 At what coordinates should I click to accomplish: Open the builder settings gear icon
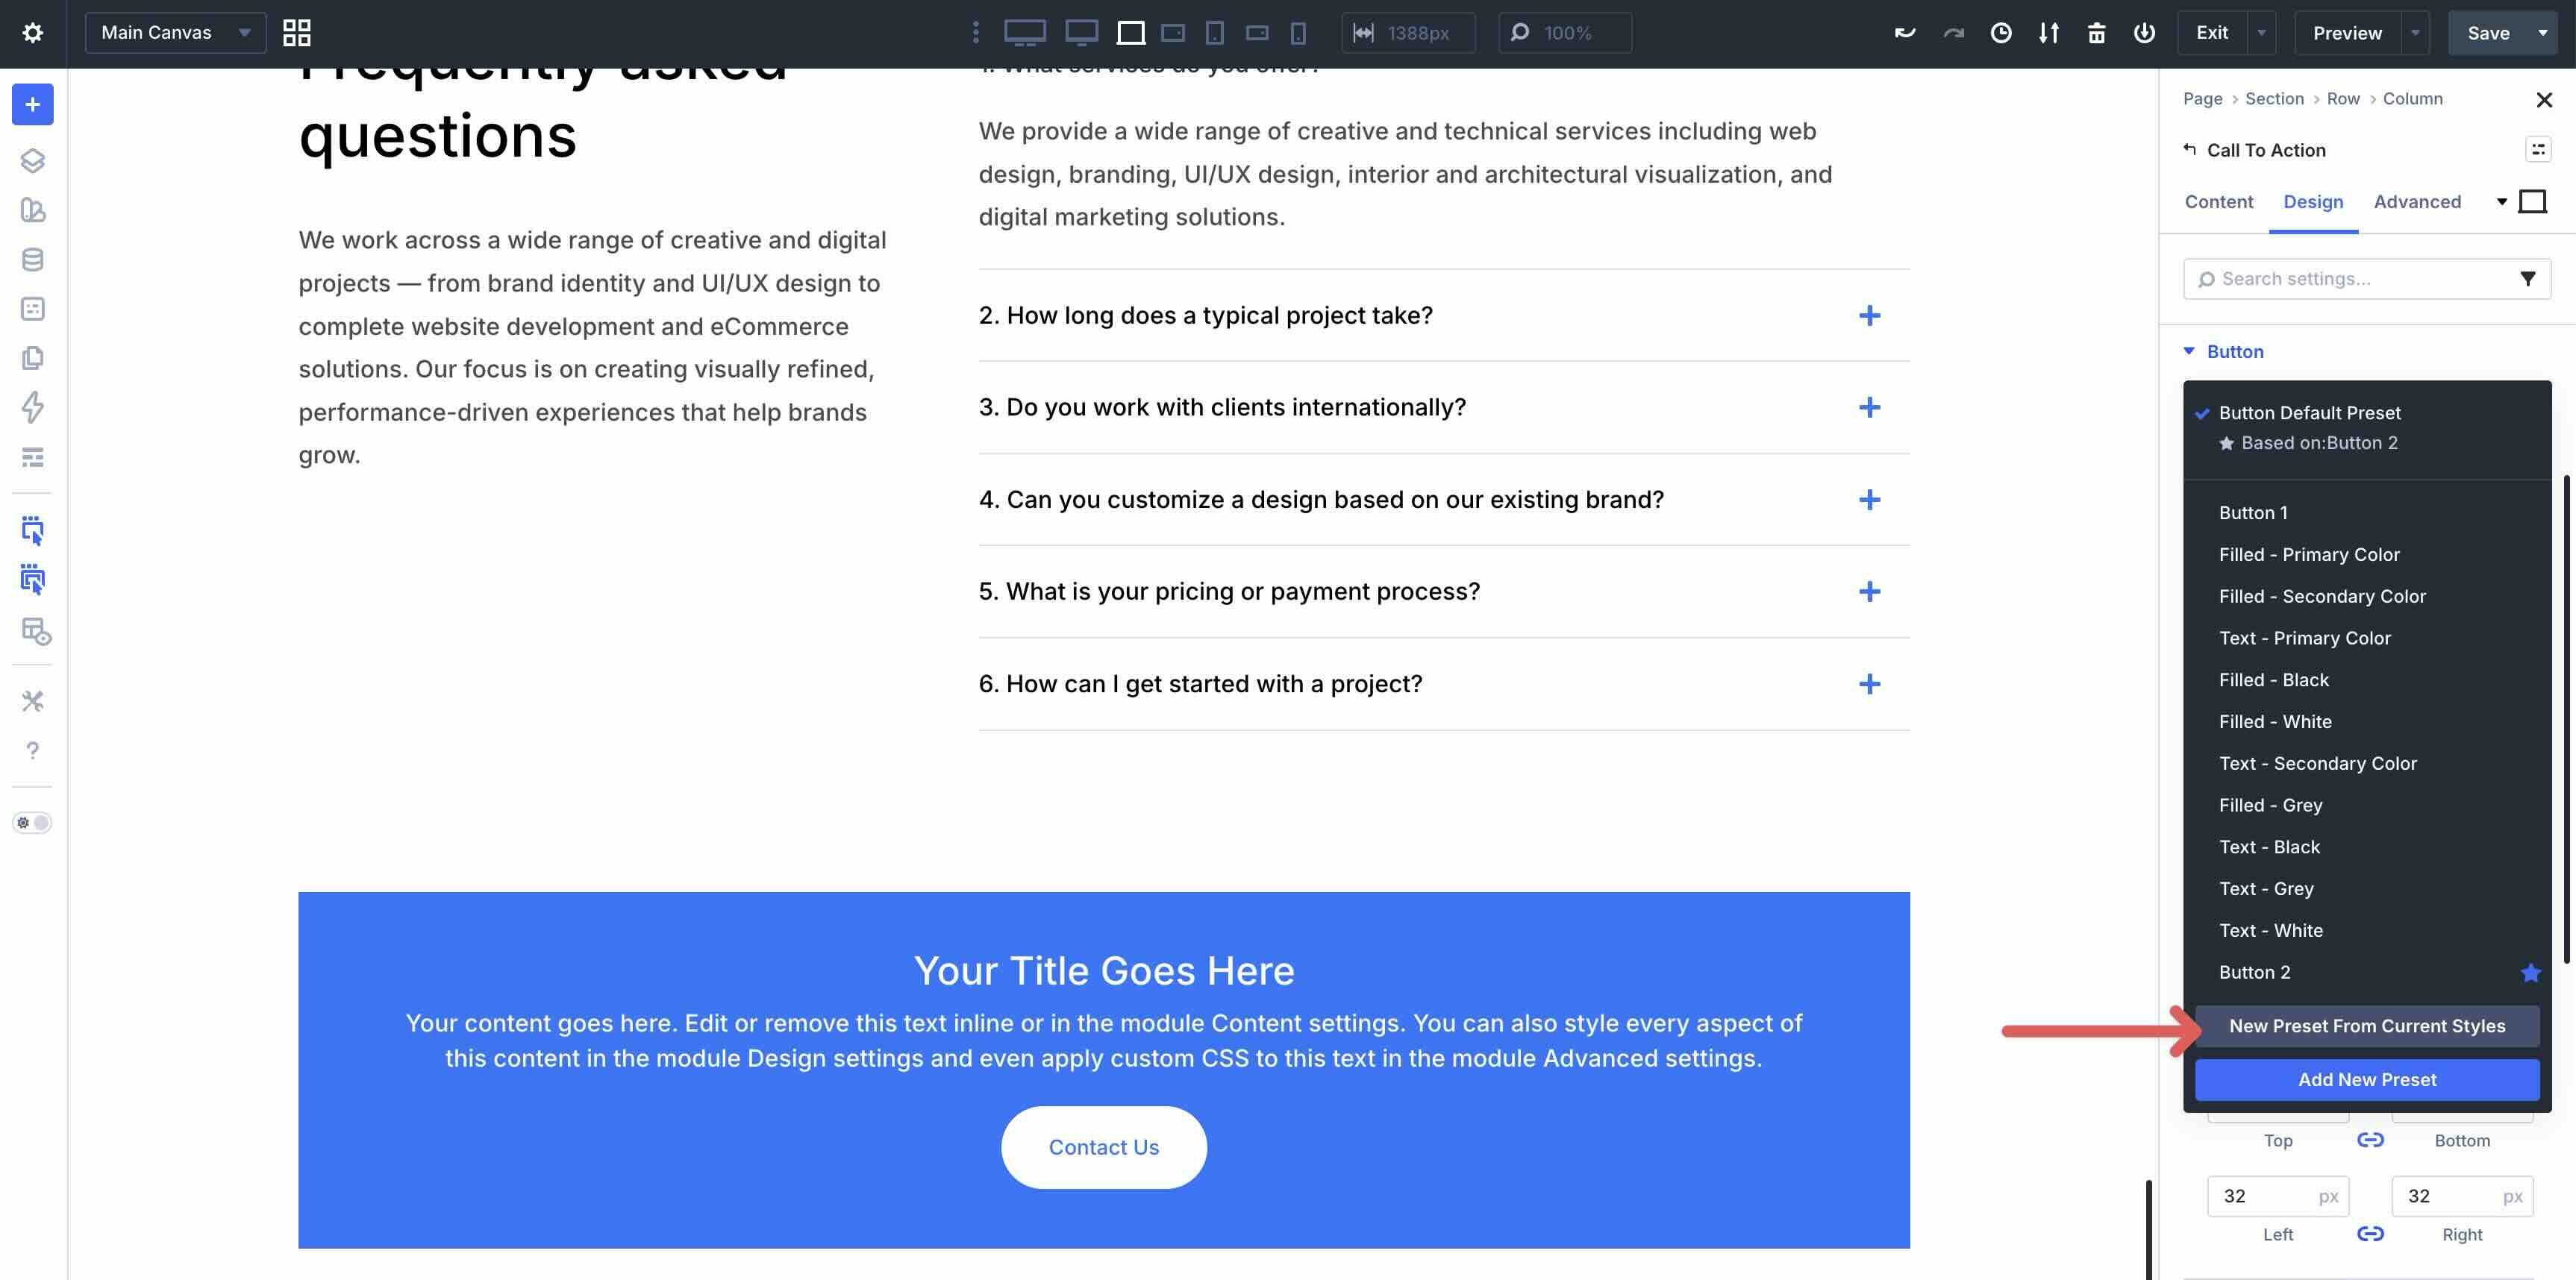32,33
